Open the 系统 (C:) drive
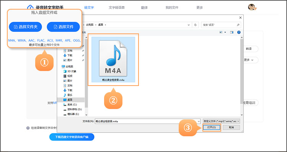 tap(70, 105)
